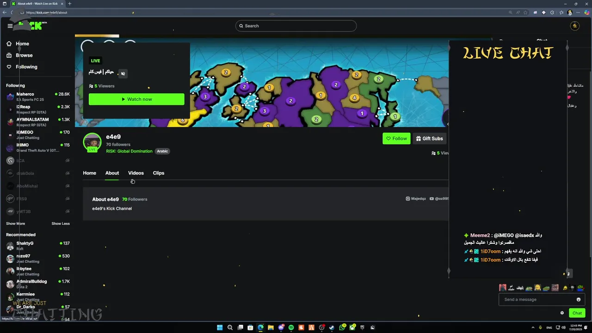Switch to the About tab

[112, 173]
